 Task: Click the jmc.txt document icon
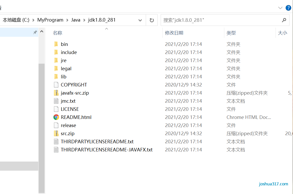point(56,101)
